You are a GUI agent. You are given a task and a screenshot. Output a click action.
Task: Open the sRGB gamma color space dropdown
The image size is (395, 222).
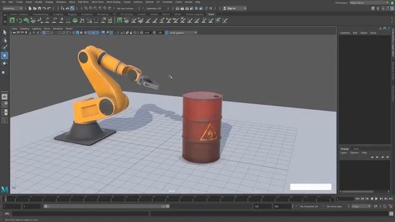click(x=183, y=33)
